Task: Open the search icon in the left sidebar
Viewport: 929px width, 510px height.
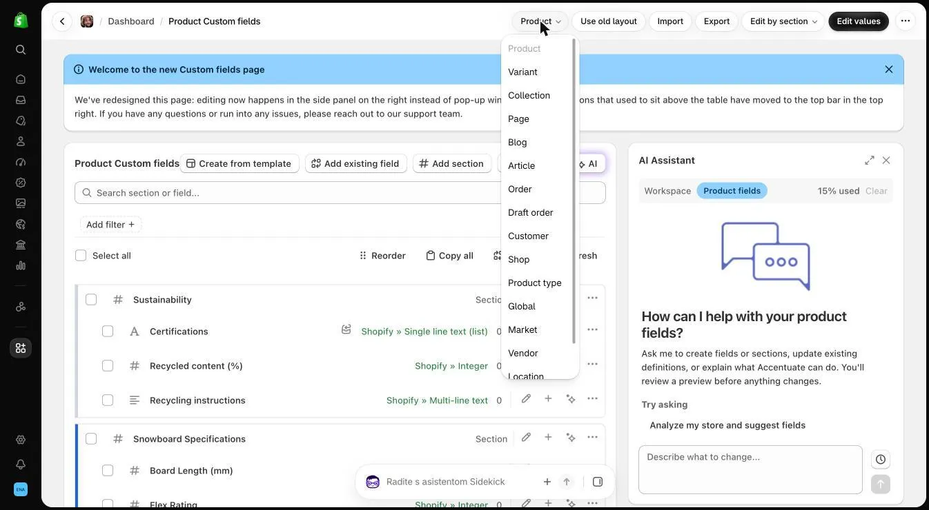Action: pos(21,50)
